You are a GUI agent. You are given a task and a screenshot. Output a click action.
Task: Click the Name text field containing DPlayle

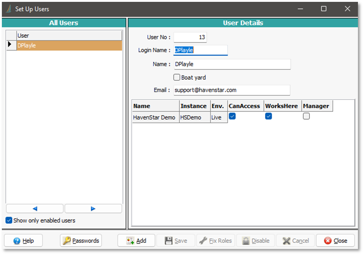pyautogui.click(x=231, y=64)
